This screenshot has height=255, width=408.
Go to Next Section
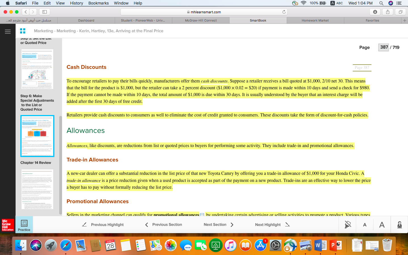pos(218,225)
